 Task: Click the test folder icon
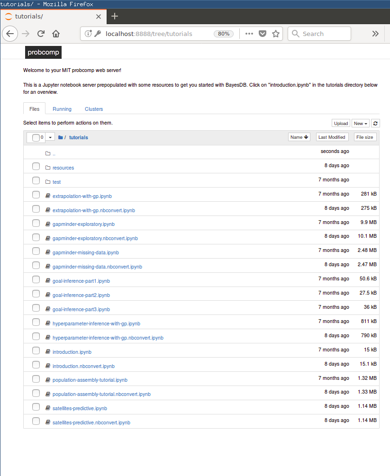pos(48,182)
